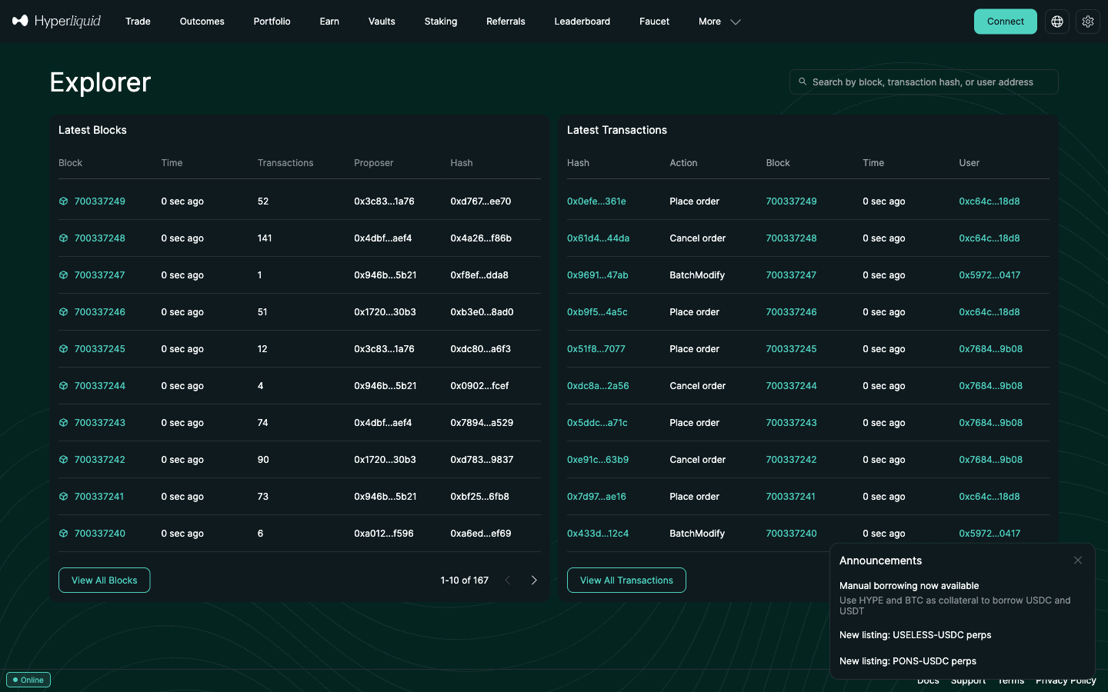The image size is (1108, 692).
Task: Close the Announcements panel
Action: [x=1078, y=561]
